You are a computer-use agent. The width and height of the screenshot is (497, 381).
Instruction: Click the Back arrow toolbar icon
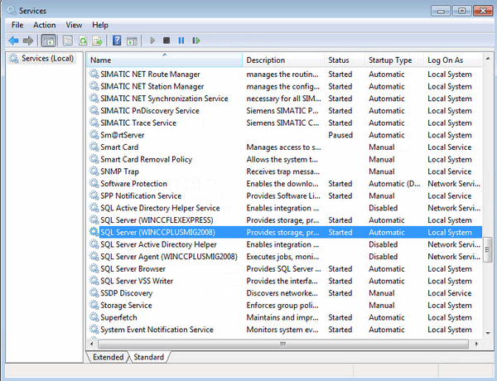(13, 41)
